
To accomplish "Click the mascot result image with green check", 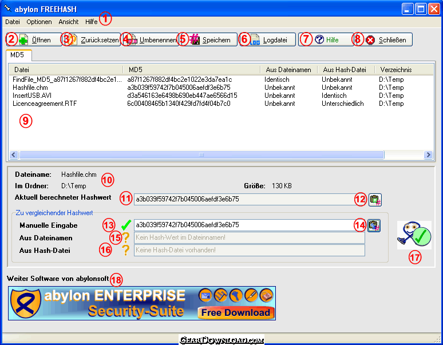I will click(414, 235).
